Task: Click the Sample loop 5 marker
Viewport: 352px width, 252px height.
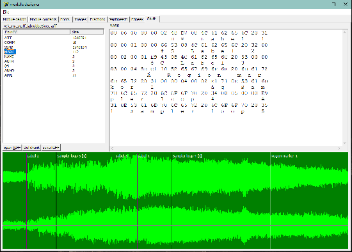Action: tap(72, 156)
